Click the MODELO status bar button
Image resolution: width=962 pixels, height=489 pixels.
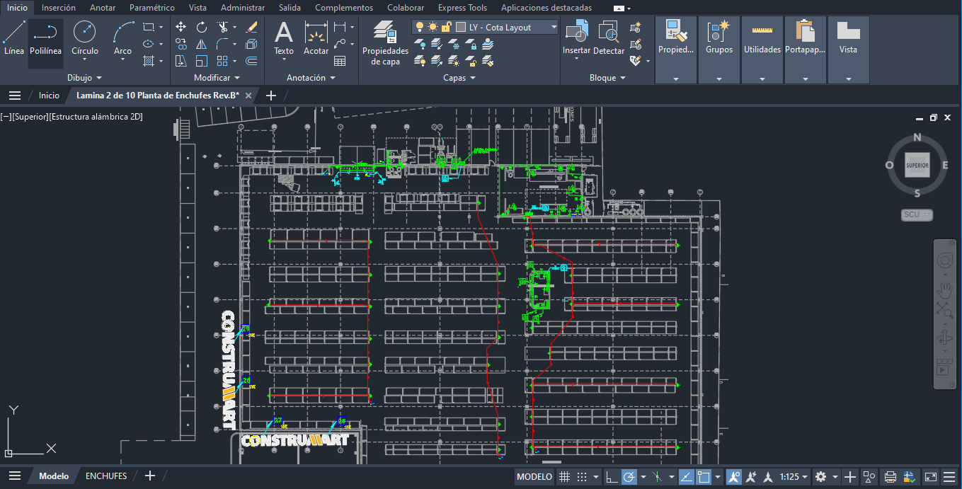[x=534, y=477]
